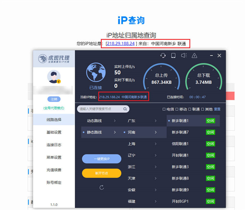Select the 新乡联通9 node
Viewport: 245px width, 210px height.
pos(193,190)
